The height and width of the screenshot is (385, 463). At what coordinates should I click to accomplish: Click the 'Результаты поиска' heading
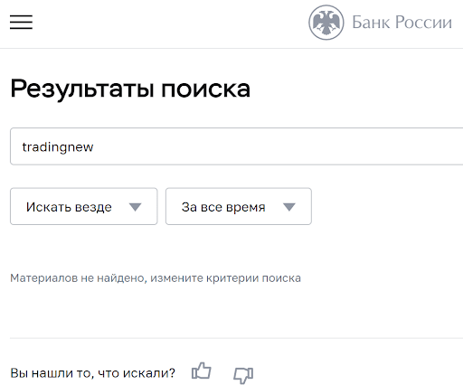click(130, 89)
